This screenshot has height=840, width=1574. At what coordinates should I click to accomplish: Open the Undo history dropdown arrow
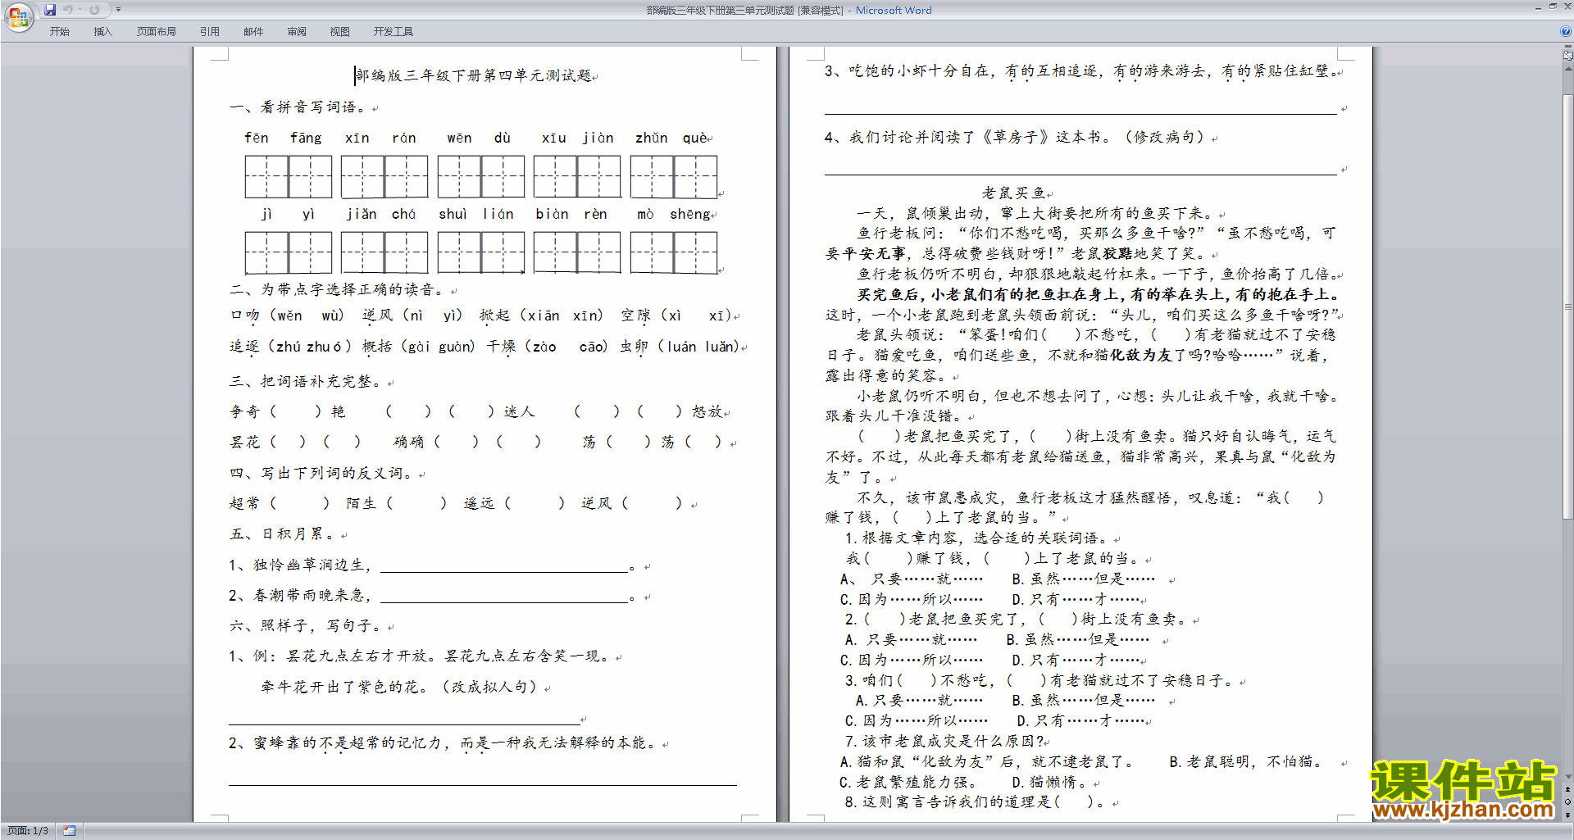point(80,10)
